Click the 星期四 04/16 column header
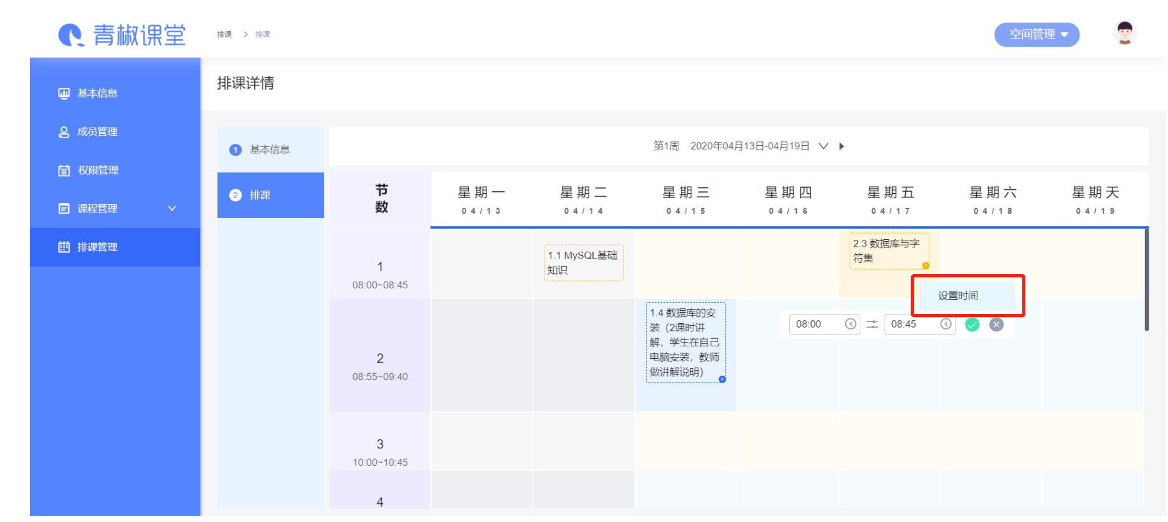 pyautogui.click(x=789, y=200)
